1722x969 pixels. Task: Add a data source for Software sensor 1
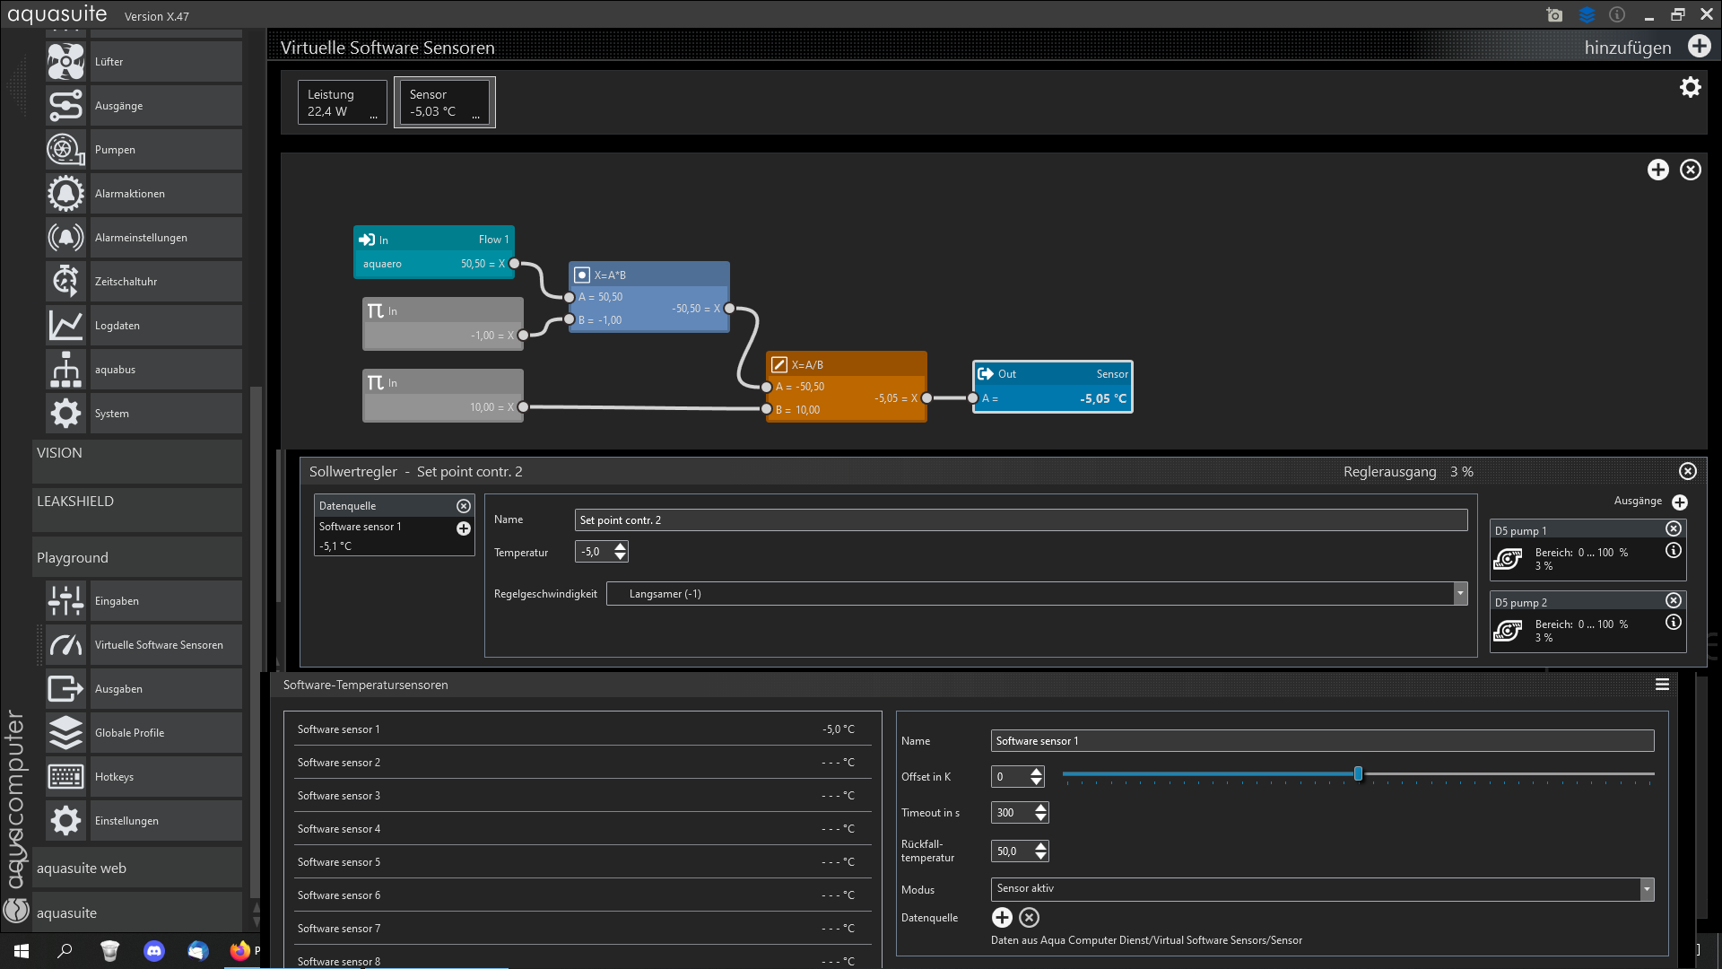click(1002, 917)
